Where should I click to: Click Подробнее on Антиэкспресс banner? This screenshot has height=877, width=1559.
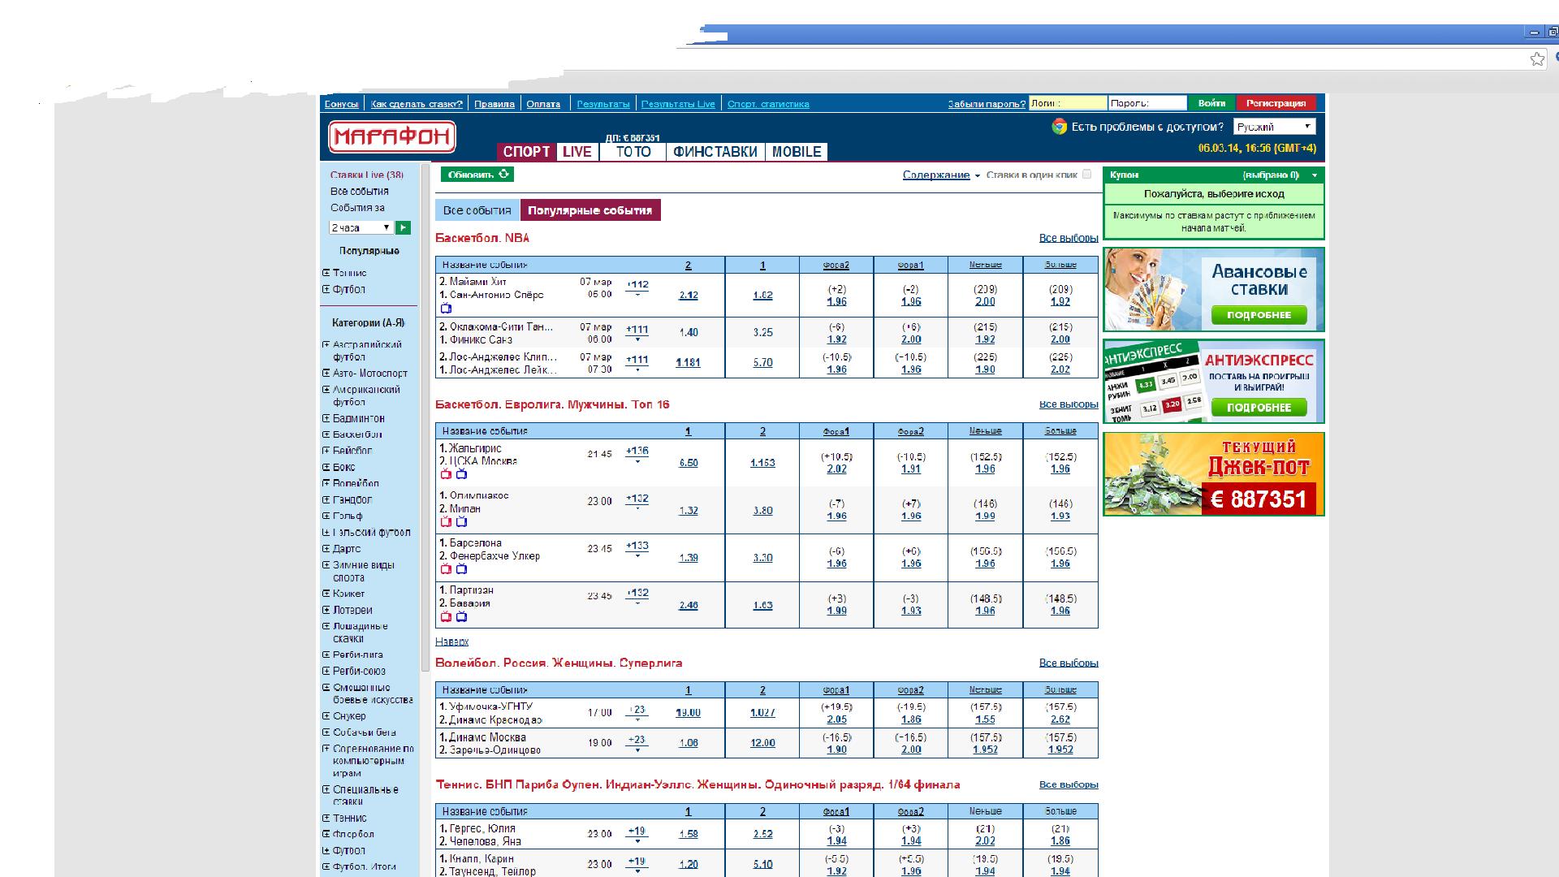coord(1259,408)
